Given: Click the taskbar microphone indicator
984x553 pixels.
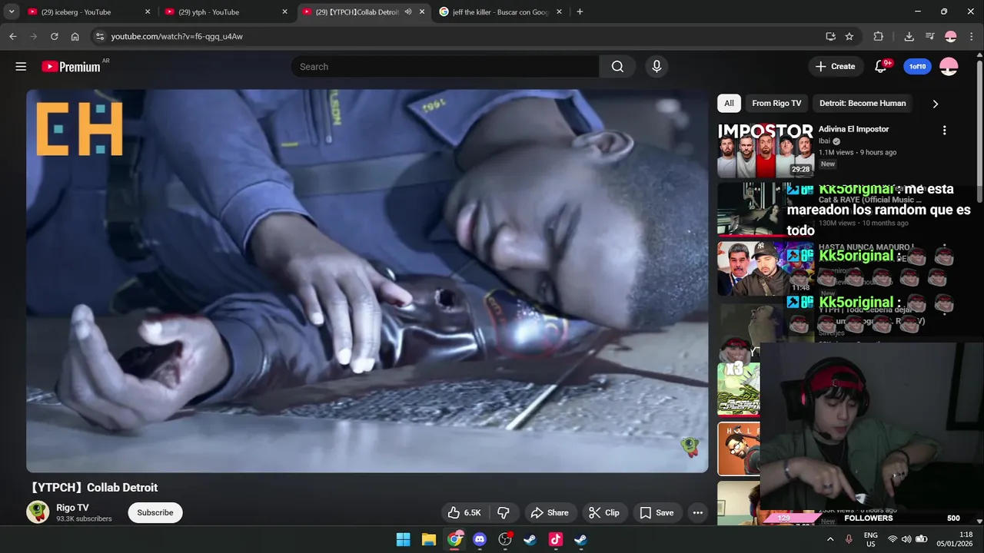Looking at the screenshot, I should (x=849, y=539).
